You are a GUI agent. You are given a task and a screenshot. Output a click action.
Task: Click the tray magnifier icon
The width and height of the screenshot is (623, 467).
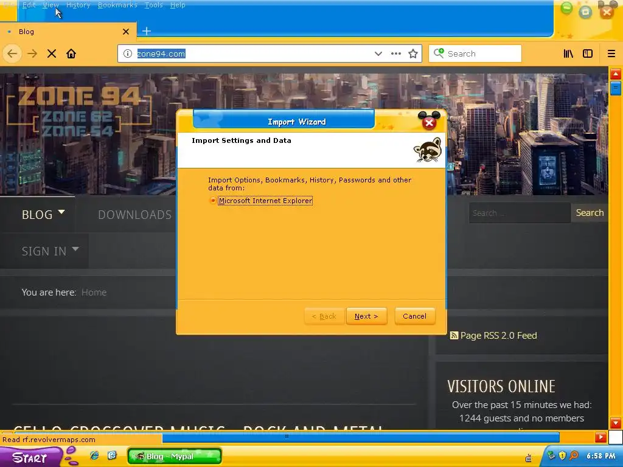point(574,455)
